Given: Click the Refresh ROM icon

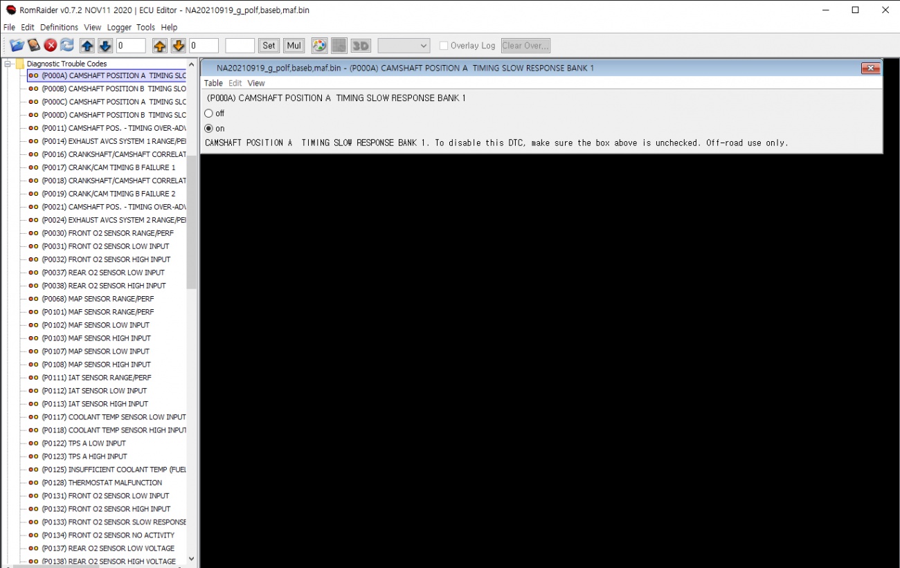Looking at the screenshot, I should [x=67, y=46].
